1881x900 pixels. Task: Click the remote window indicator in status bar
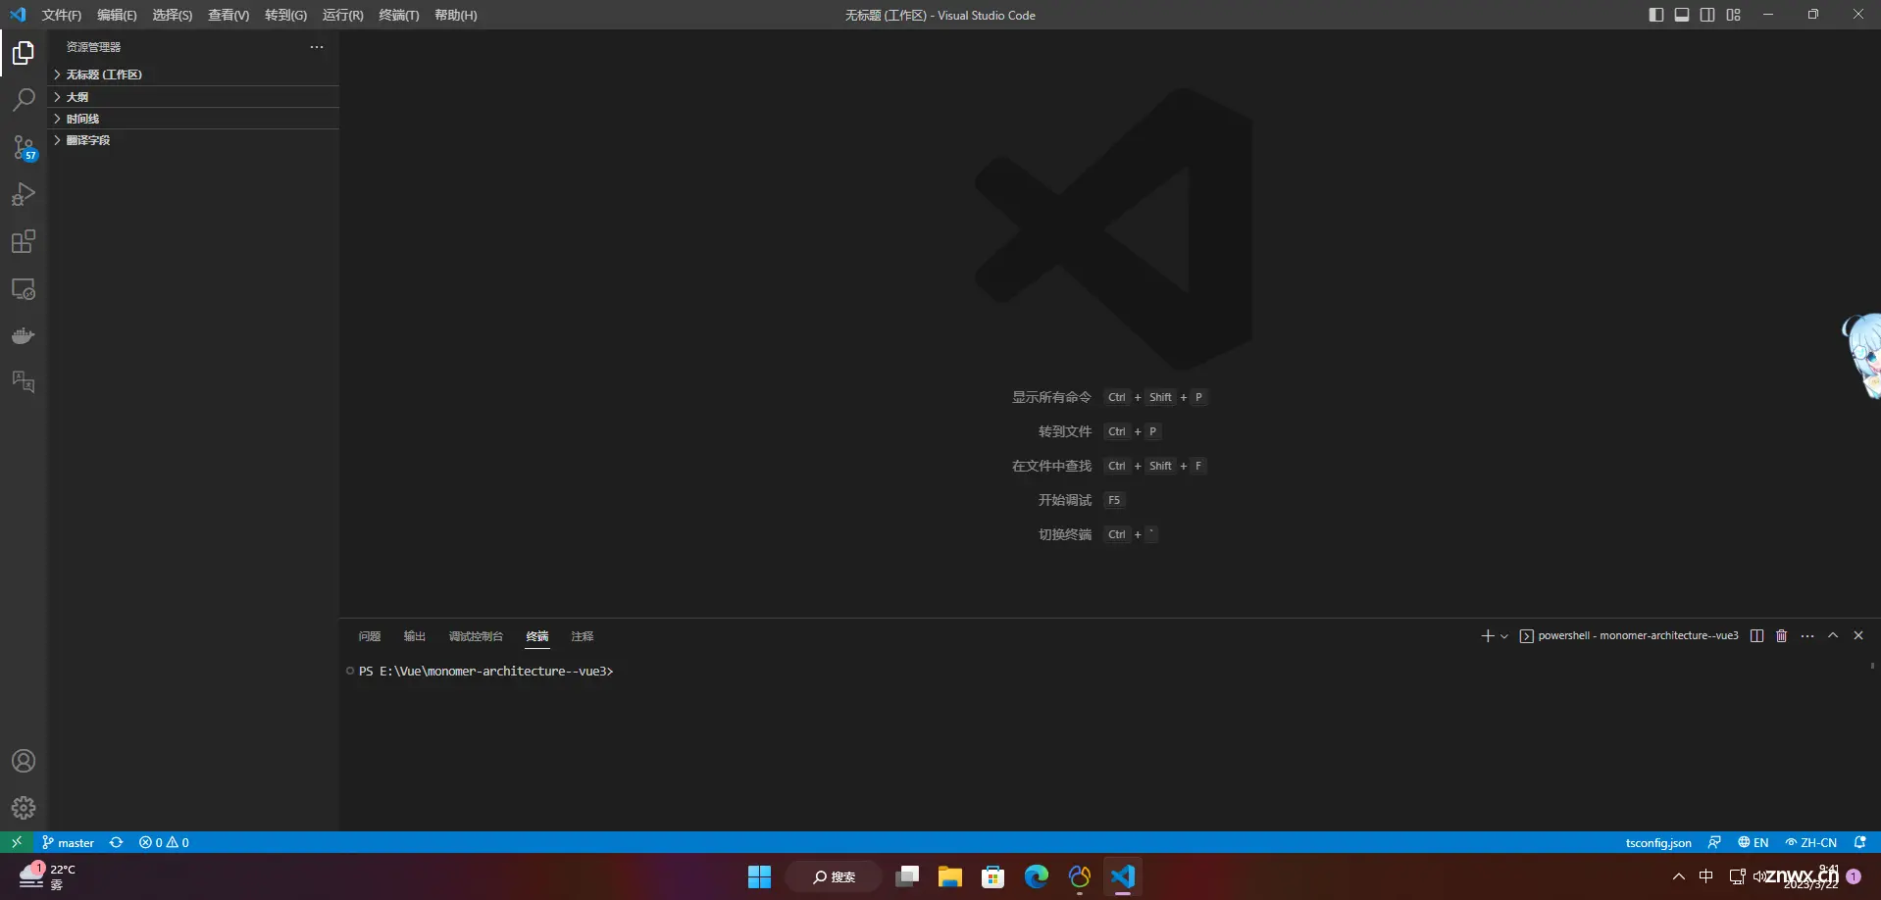click(17, 842)
